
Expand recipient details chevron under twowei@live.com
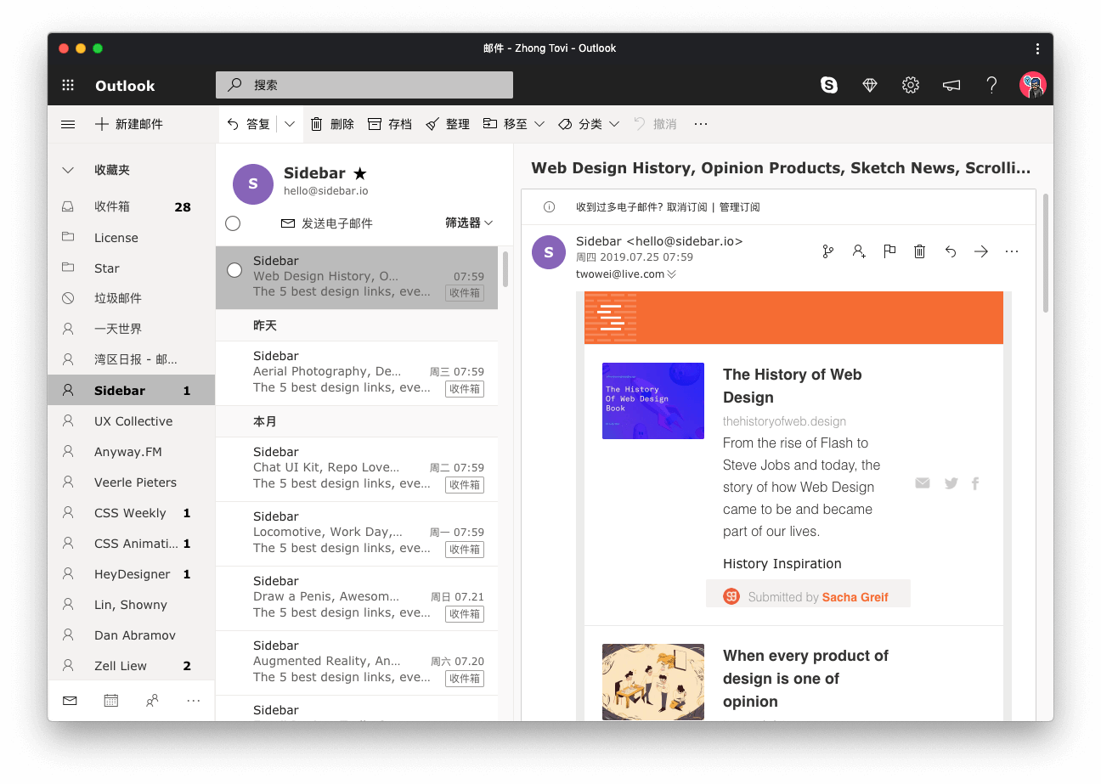coord(672,274)
